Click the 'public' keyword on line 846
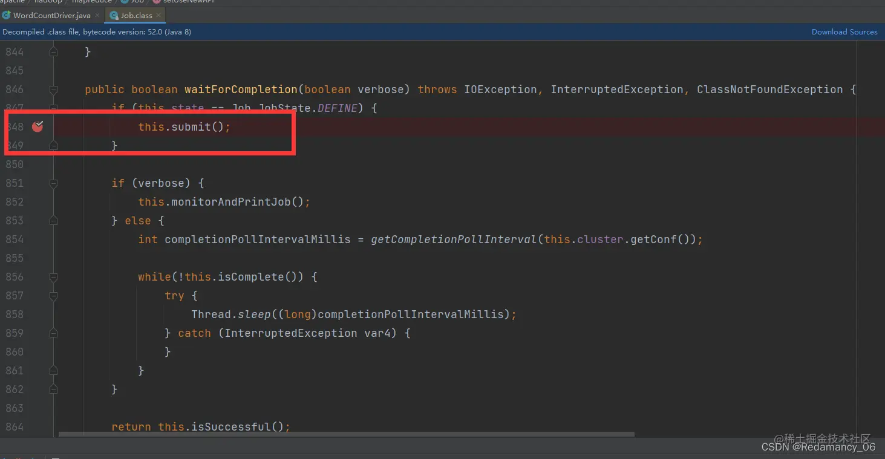885x459 pixels. pyautogui.click(x=105, y=90)
